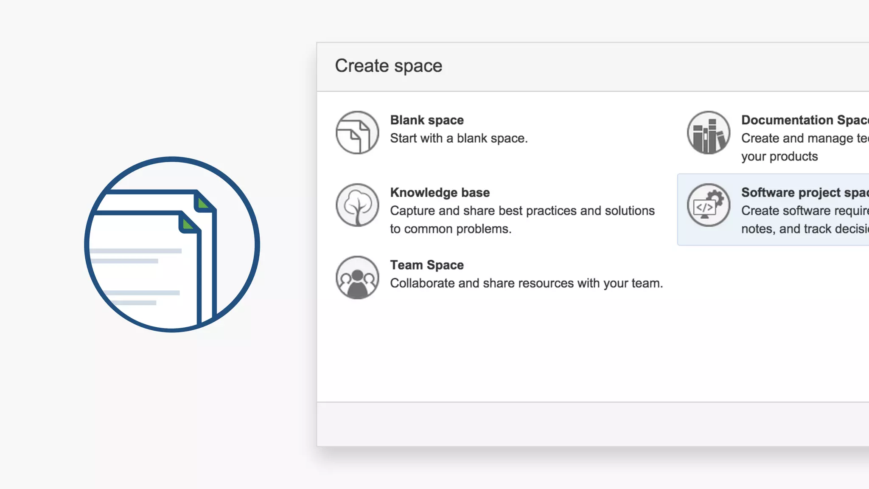Click the upper green folded corner of large icon

[203, 203]
